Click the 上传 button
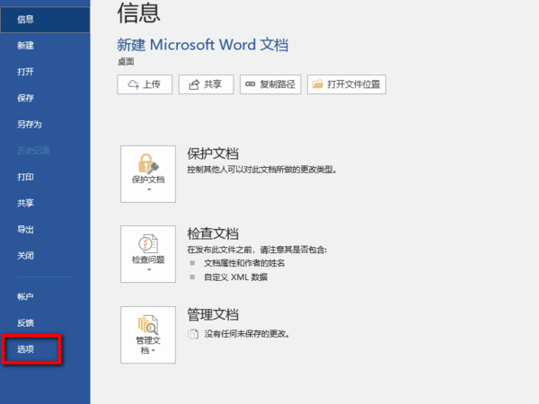539x404 pixels. point(145,84)
